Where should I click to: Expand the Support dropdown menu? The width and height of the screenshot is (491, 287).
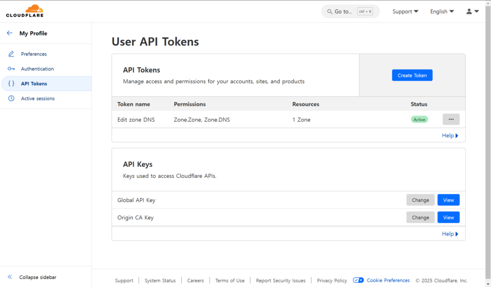click(405, 11)
